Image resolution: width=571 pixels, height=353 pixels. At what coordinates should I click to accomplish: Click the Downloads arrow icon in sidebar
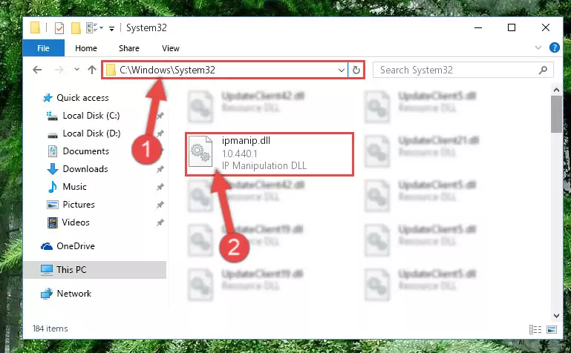53,169
